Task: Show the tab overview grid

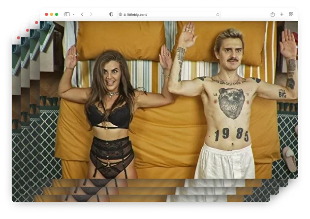Action: (x=291, y=14)
